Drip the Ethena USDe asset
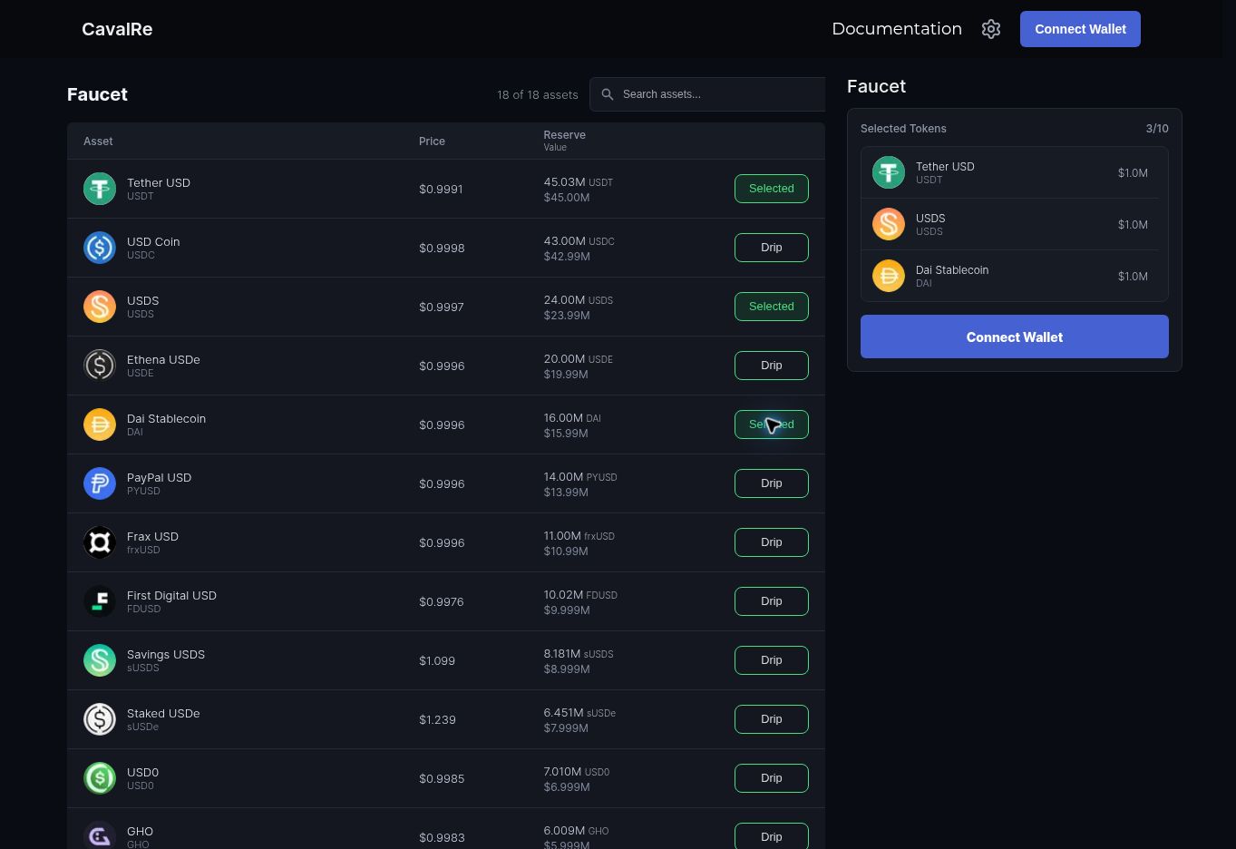 [x=772, y=366]
